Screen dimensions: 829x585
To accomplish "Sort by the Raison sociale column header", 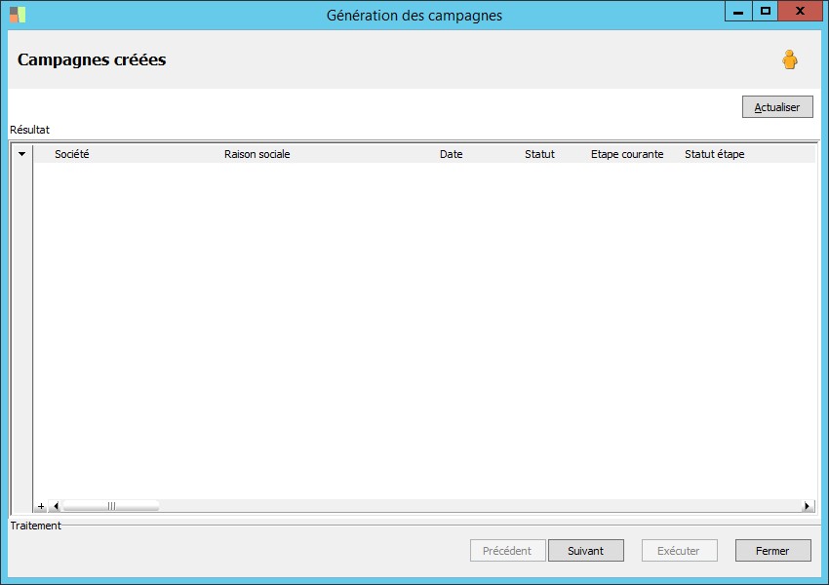I will [257, 154].
